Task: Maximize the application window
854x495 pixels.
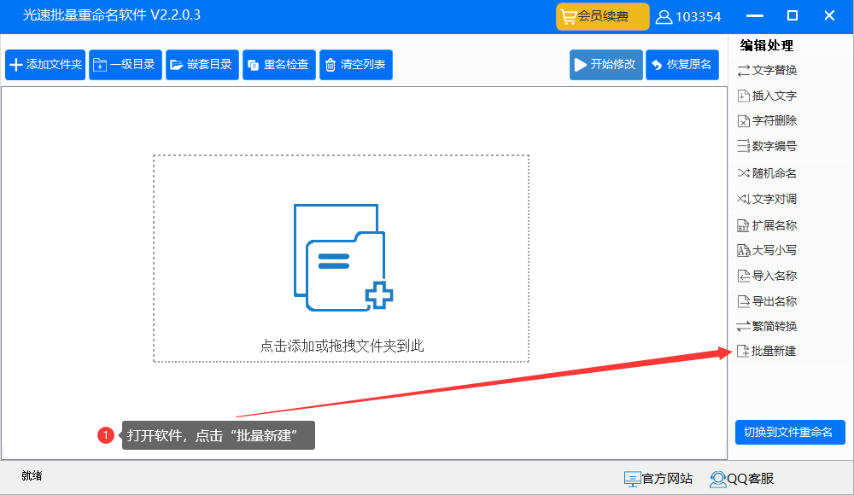Action: [793, 16]
